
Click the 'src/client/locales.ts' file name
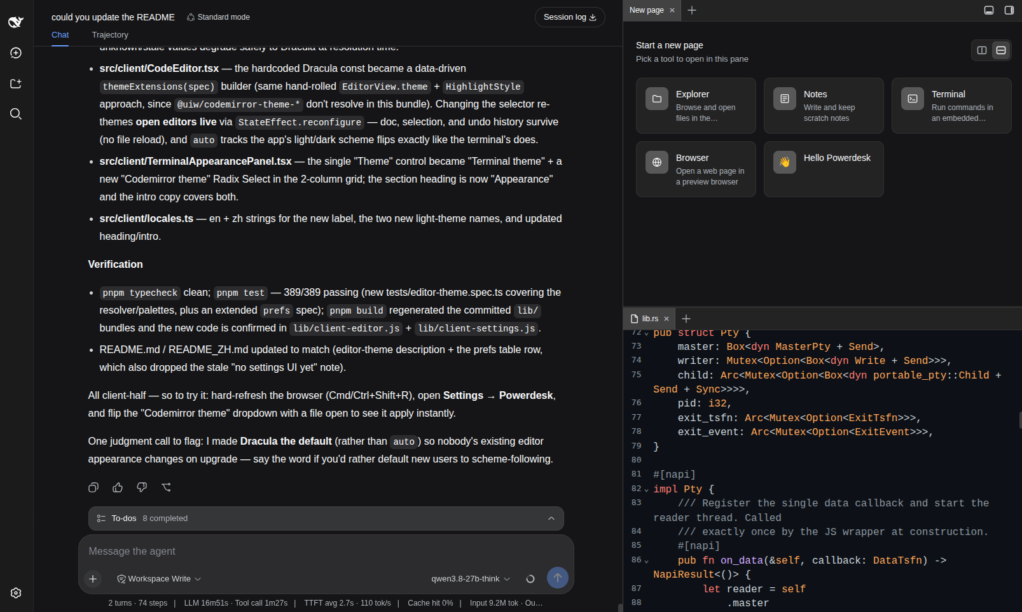click(x=146, y=219)
